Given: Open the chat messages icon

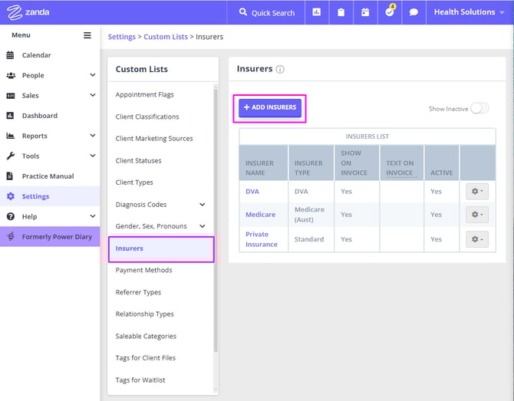Looking at the screenshot, I should point(414,12).
